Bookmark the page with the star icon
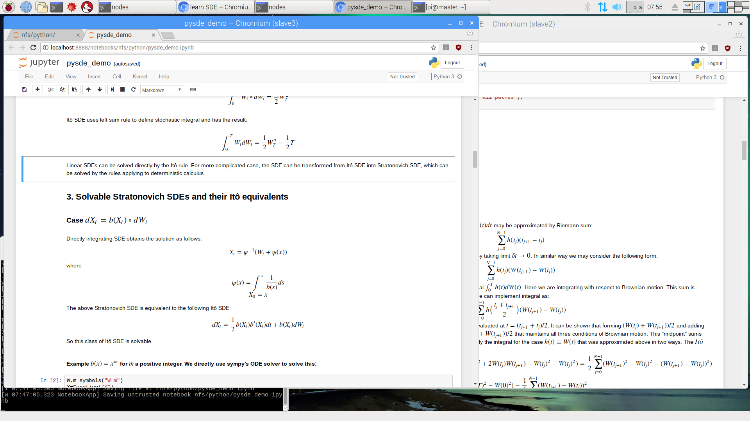This screenshot has height=421, width=750. 433,48
